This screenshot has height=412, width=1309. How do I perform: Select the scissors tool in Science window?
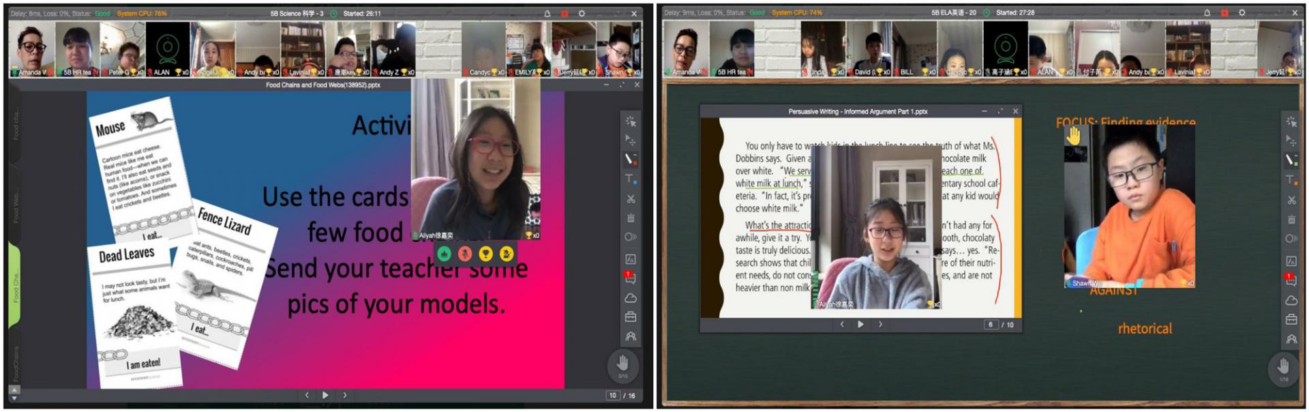pyautogui.click(x=631, y=198)
